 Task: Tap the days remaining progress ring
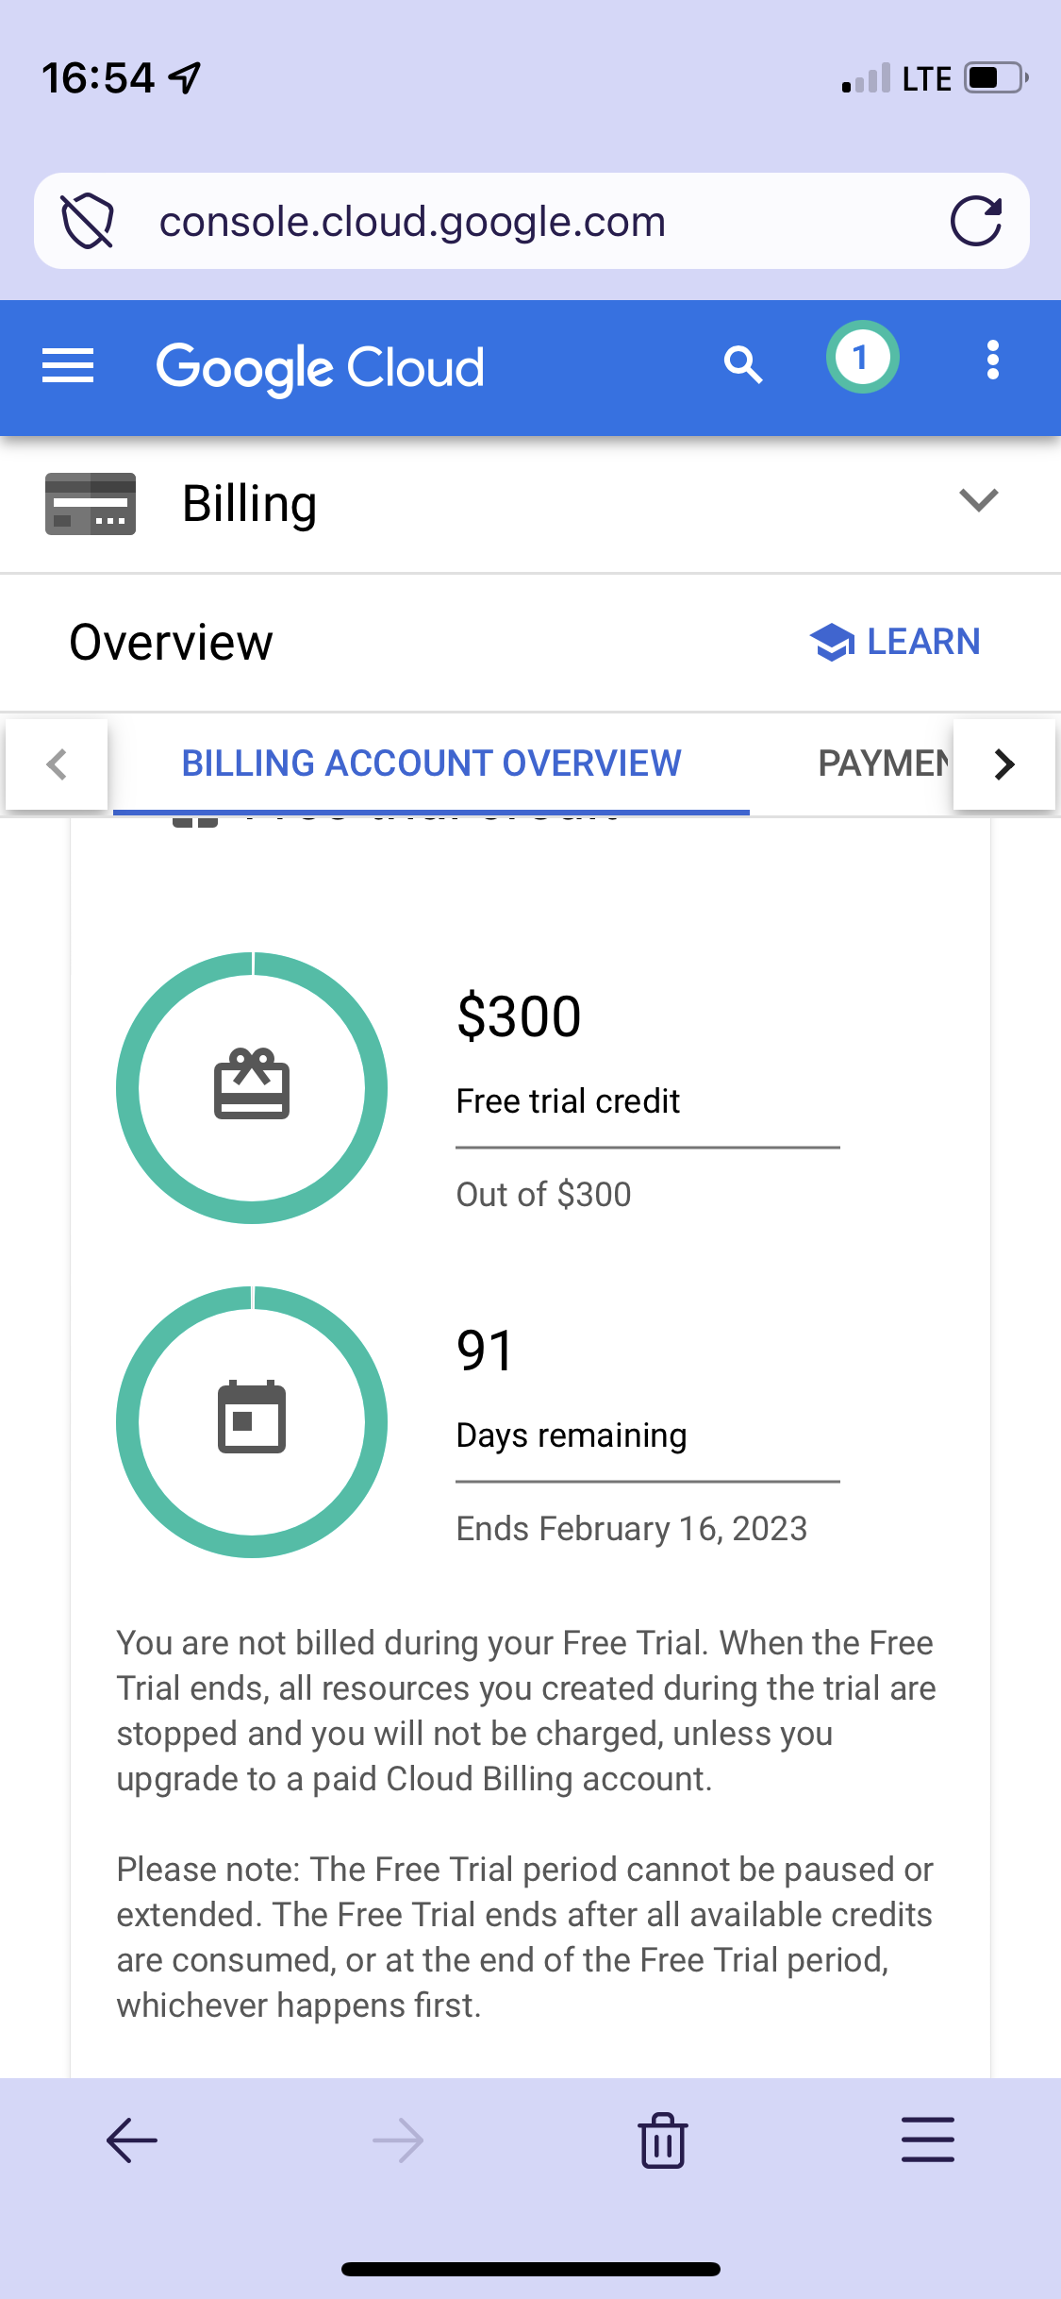(x=252, y=1422)
